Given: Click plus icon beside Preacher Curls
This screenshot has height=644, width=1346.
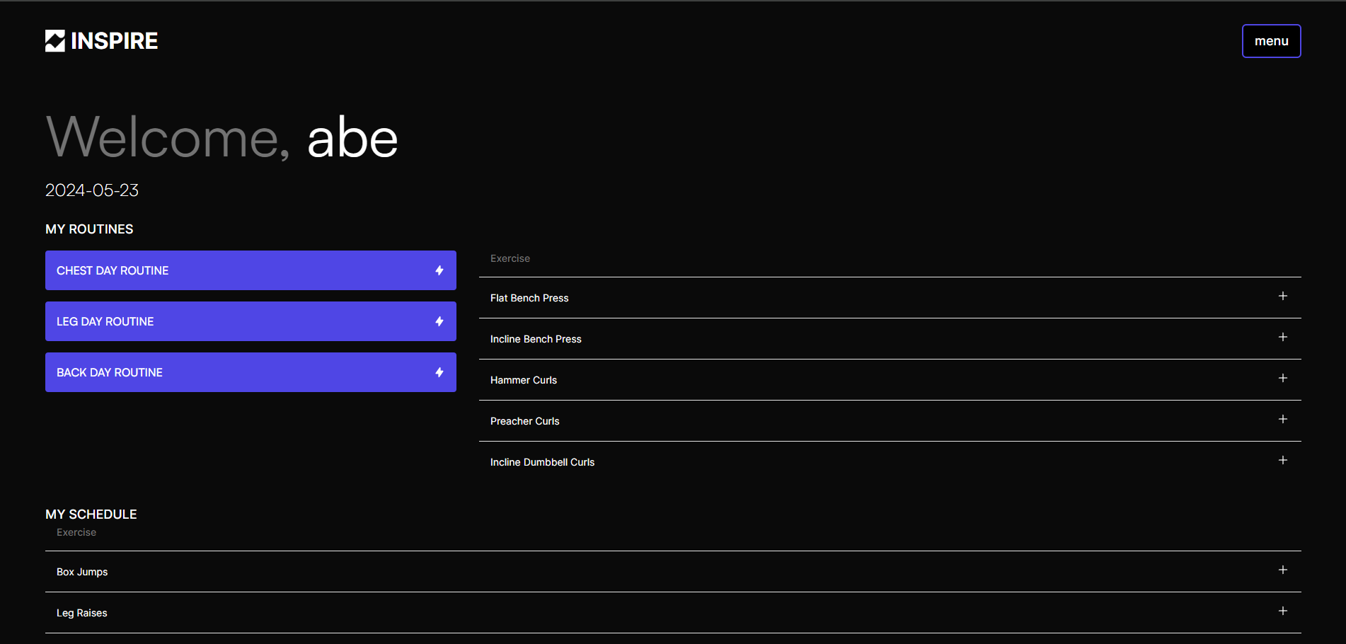Looking at the screenshot, I should coord(1282,420).
